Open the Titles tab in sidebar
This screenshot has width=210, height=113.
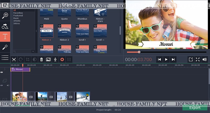(5, 37)
